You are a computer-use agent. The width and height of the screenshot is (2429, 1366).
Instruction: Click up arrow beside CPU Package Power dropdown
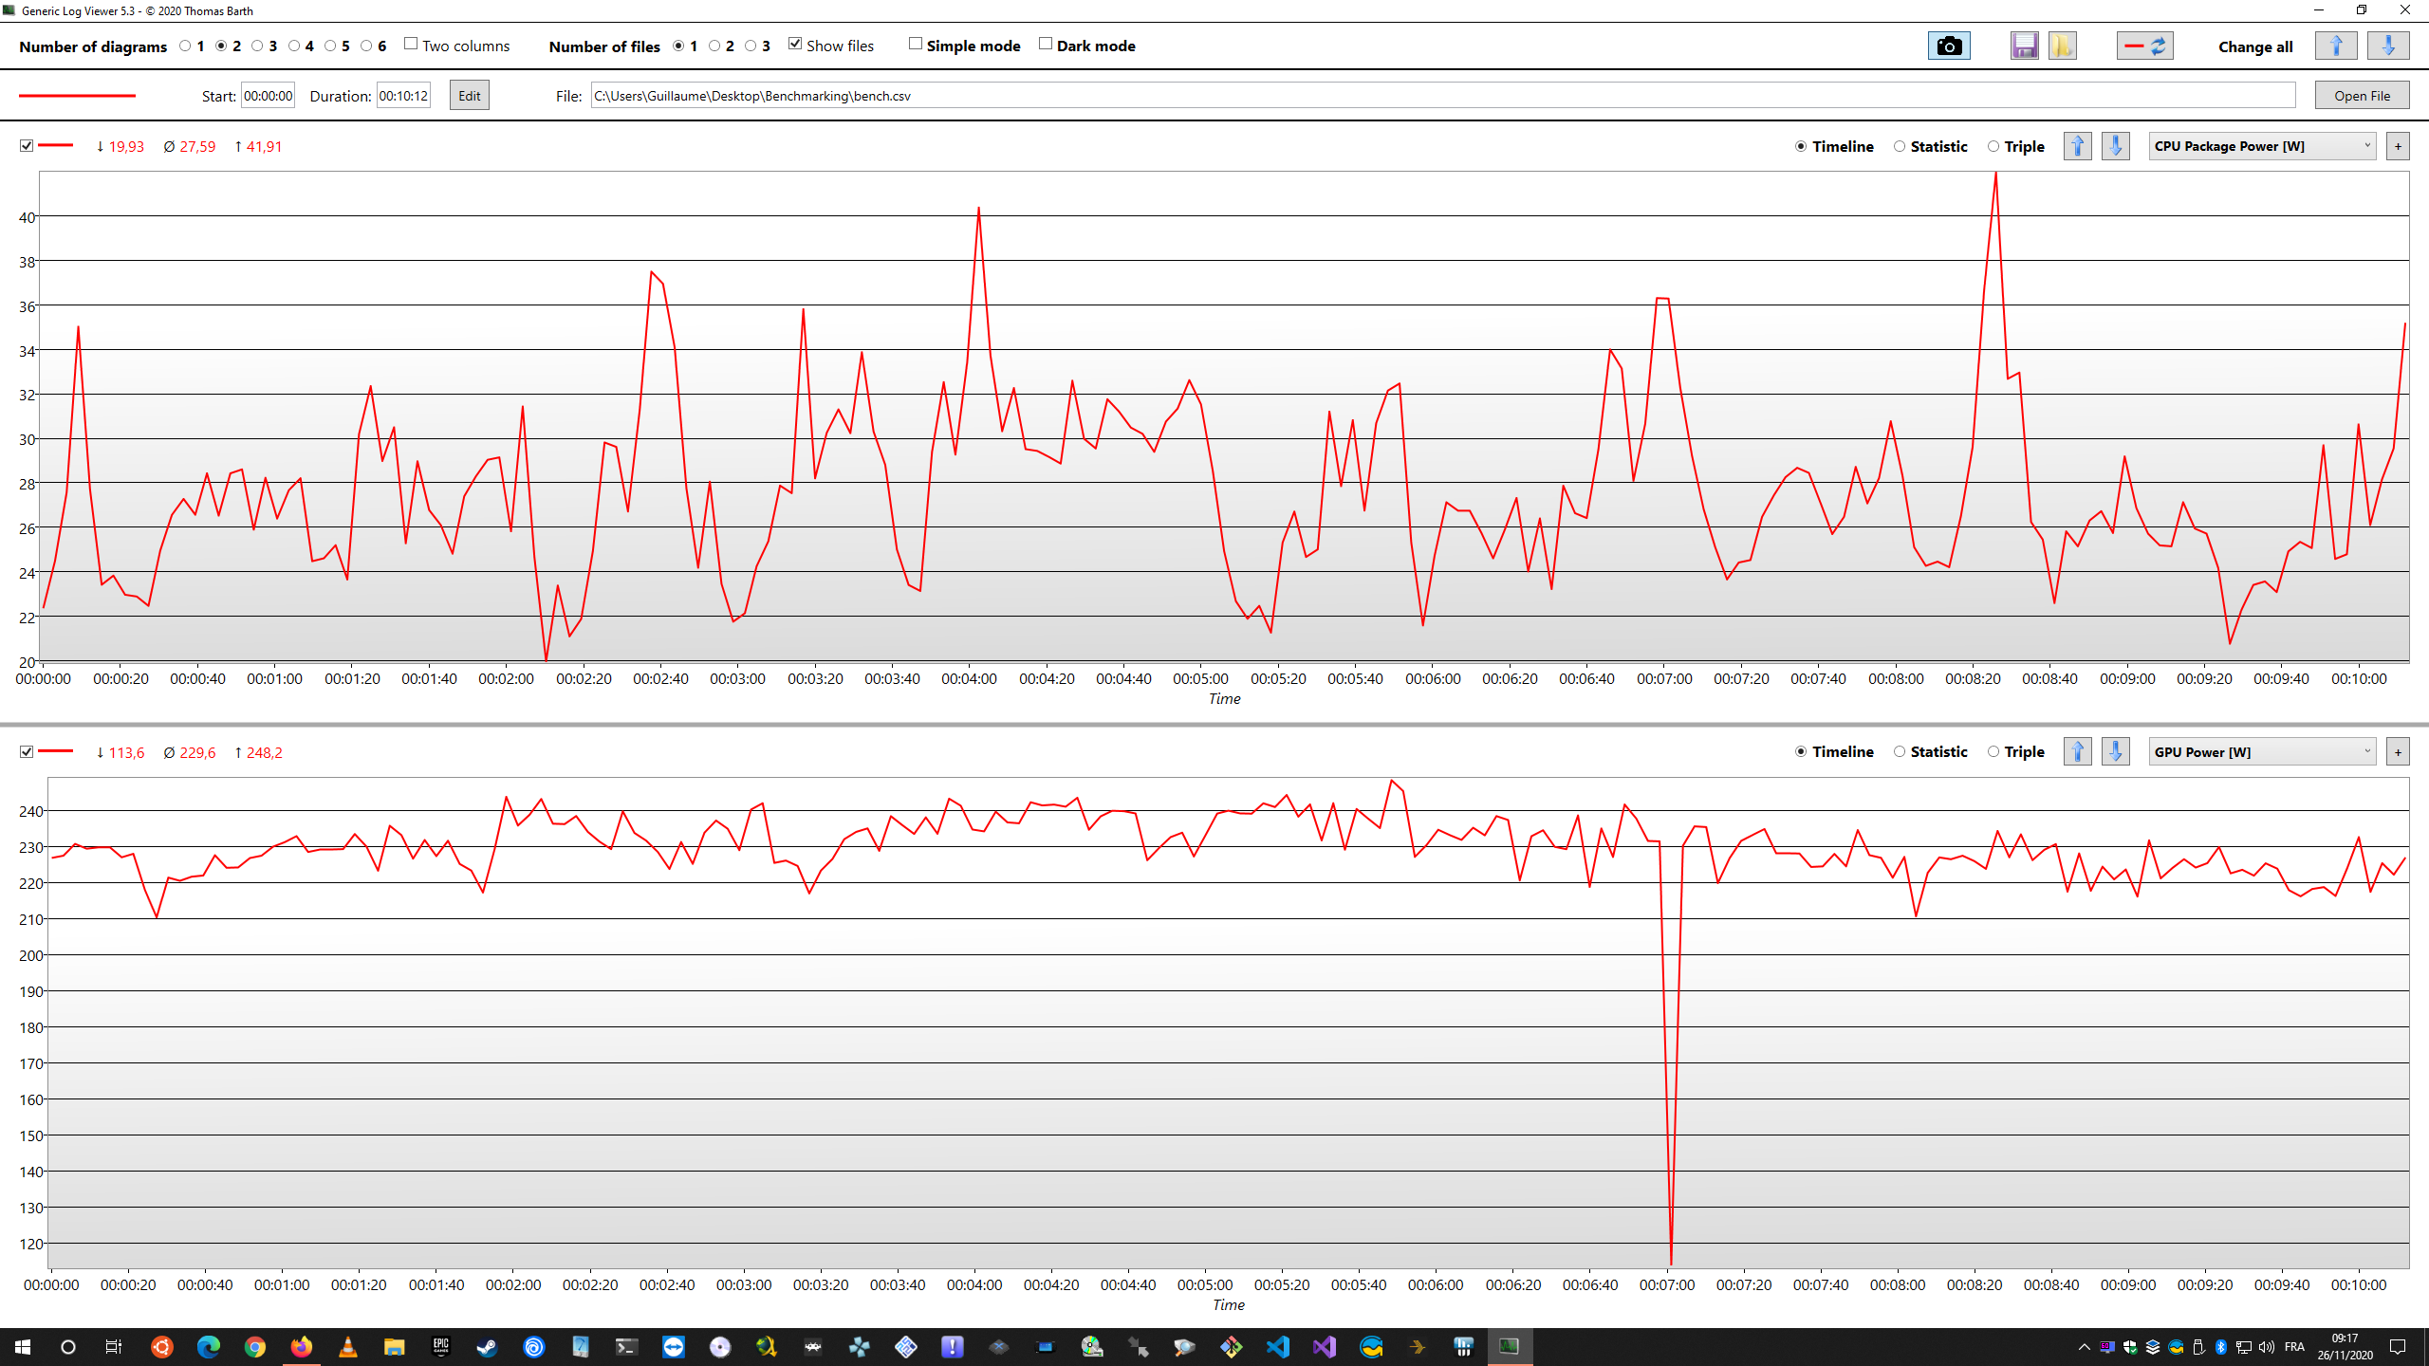coord(2078,146)
